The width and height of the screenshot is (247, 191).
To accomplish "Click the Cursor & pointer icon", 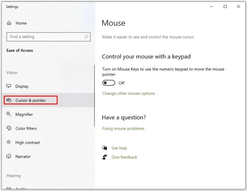I will (x=9, y=100).
